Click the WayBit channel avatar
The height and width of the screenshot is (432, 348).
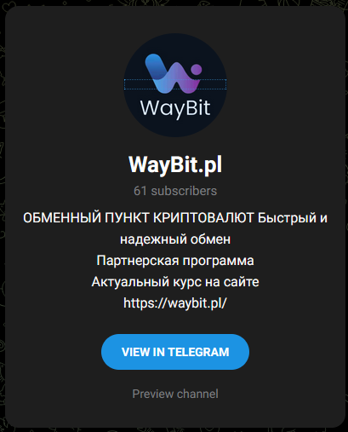pyautogui.click(x=175, y=85)
